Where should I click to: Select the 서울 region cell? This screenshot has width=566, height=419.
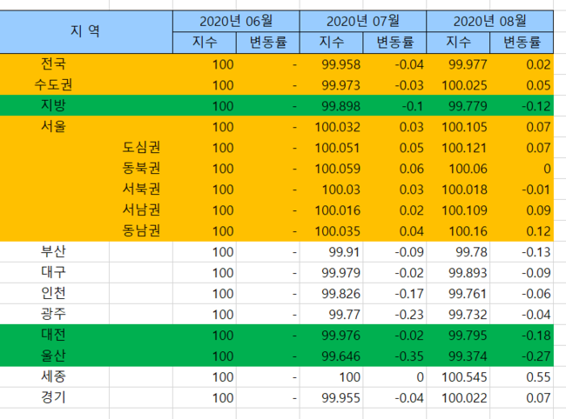(53, 126)
